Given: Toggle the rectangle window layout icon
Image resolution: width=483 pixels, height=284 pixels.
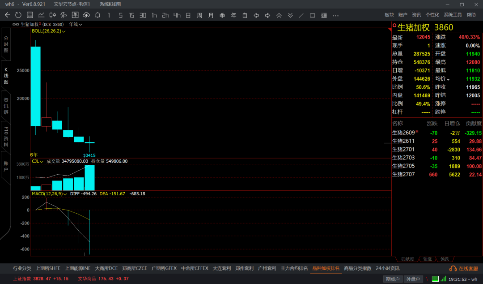Looking at the screenshot, I should 312,15.
